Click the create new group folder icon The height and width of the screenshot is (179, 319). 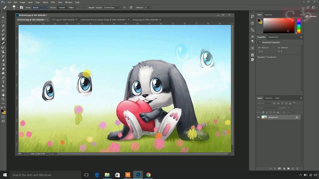[289, 169]
